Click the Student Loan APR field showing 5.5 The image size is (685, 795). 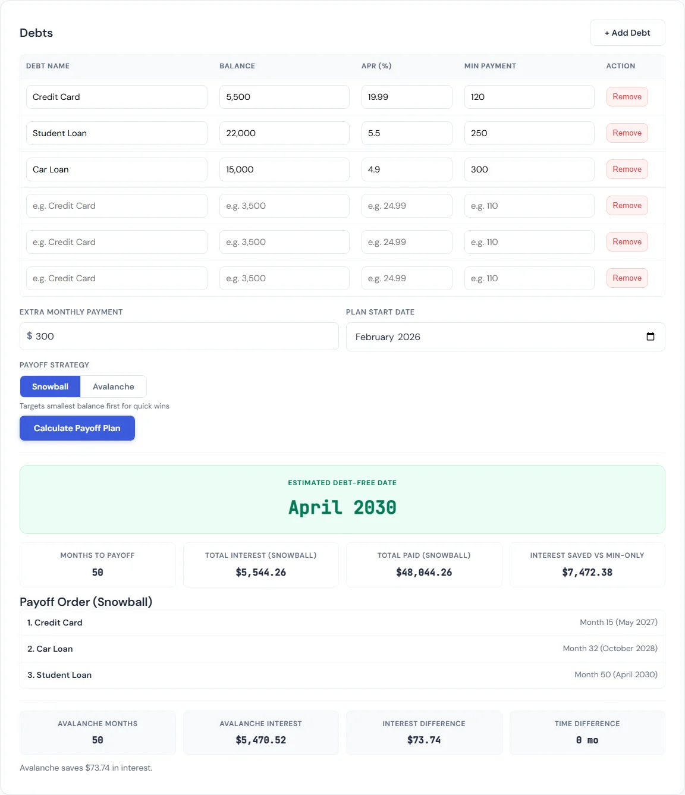(407, 133)
